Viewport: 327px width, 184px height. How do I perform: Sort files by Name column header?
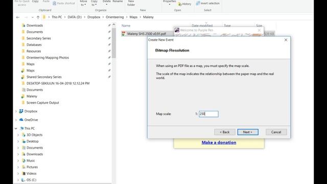point(126,26)
